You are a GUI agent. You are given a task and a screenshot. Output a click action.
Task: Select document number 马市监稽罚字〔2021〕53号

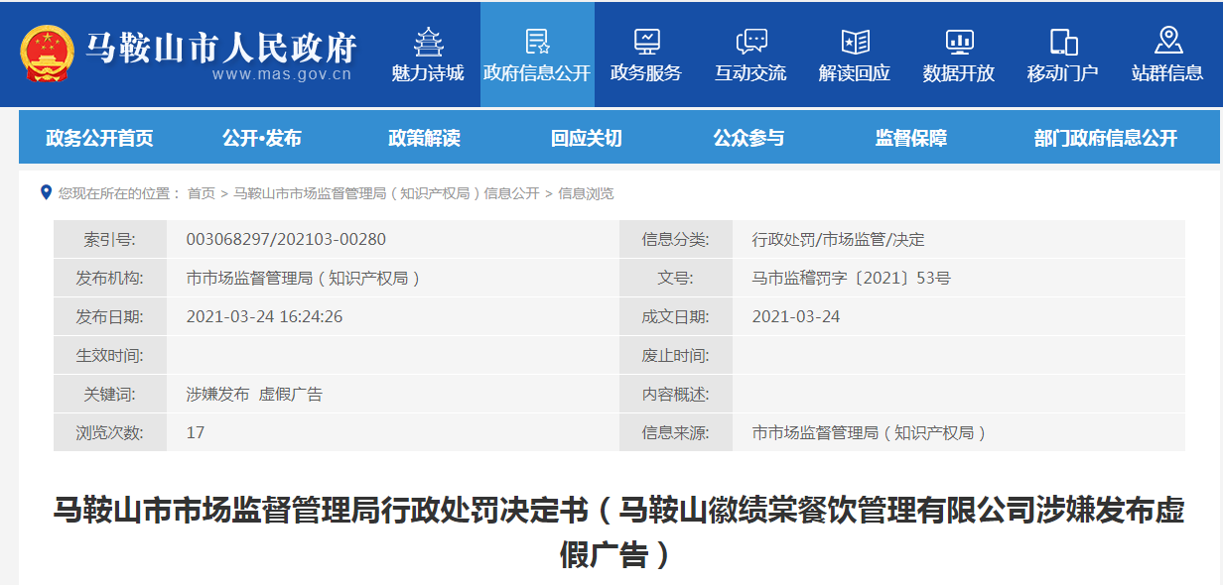[x=852, y=279]
